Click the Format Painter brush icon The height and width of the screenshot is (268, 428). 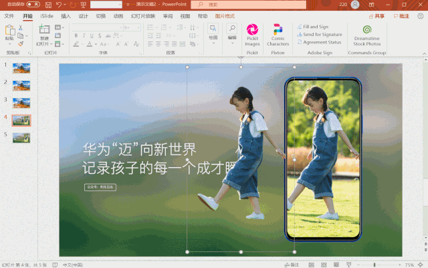(x=21, y=43)
